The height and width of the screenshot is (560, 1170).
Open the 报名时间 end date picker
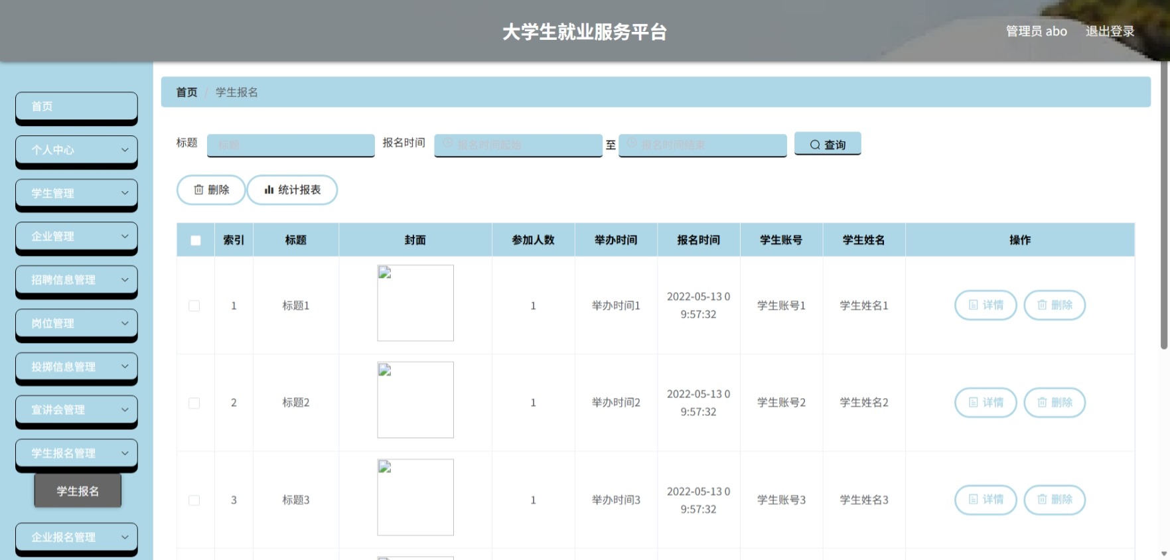702,145
